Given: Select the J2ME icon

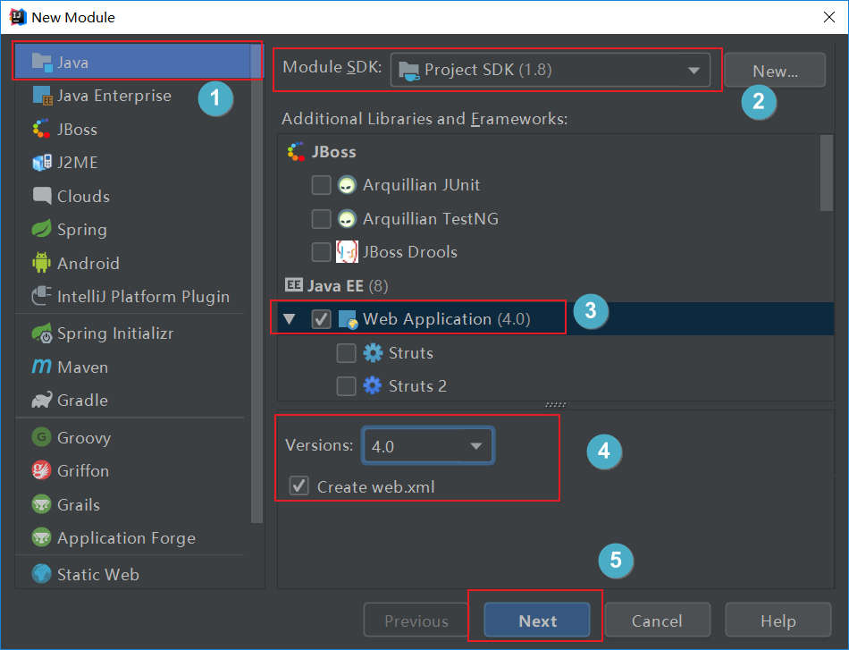Looking at the screenshot, I should (x=42, y=163).
